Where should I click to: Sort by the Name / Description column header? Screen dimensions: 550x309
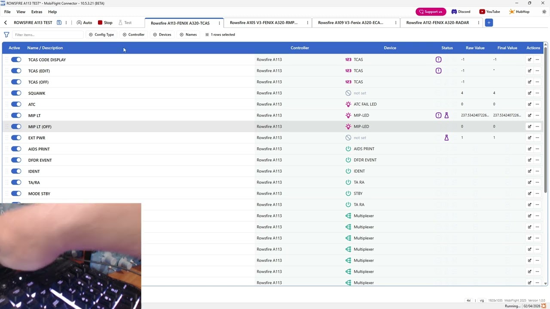click(45, 48)
